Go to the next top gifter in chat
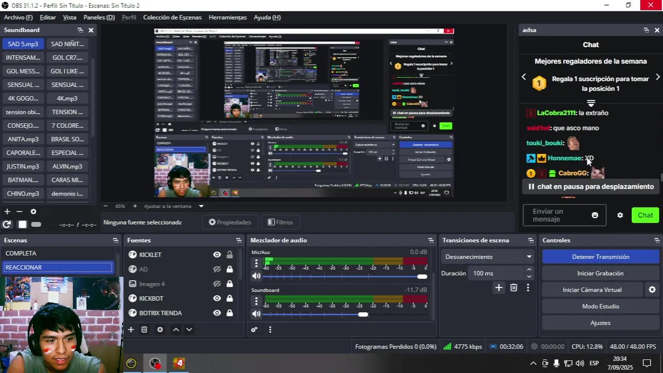The height and width of the screenshot is (373, 663). click(657, 77)
